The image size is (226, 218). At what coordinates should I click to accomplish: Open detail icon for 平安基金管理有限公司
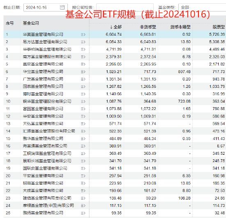click(83, 176)
